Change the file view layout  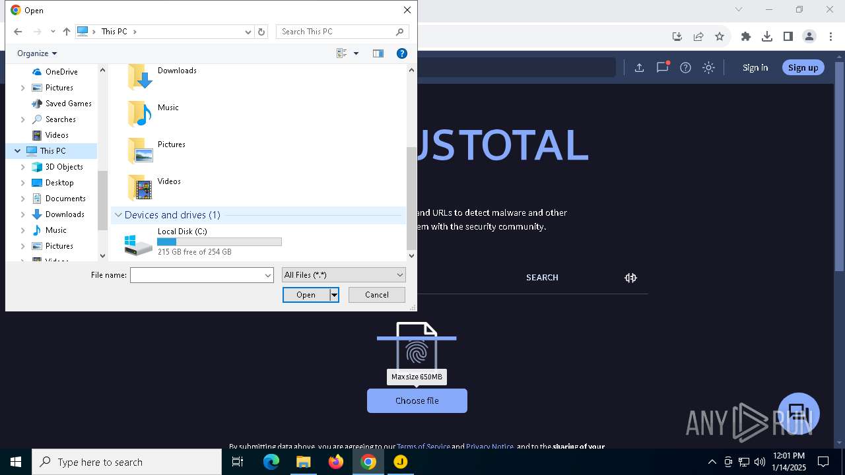(x=341, y=53)
